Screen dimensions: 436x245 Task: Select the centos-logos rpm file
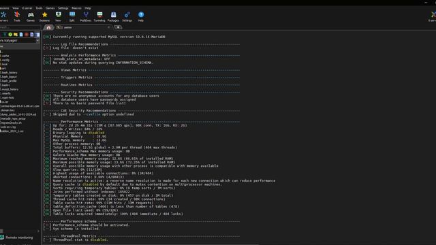20,106
